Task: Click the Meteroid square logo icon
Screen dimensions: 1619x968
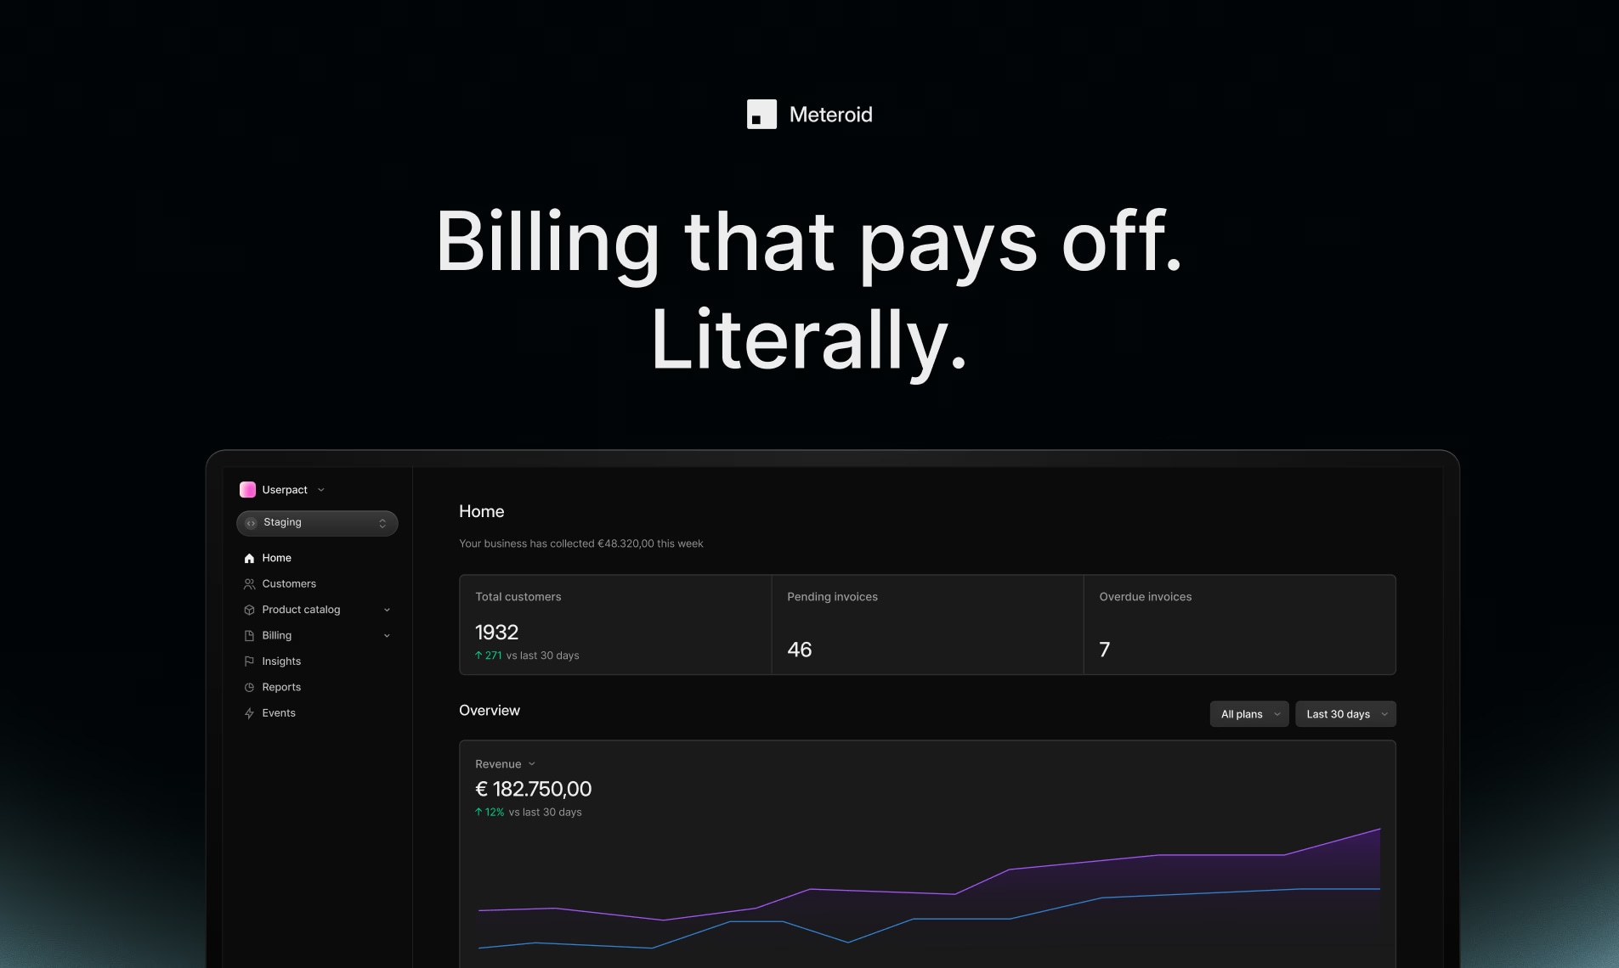Action: (761, 115)
